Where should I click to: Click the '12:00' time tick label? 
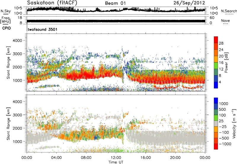click(x=116, y=158)
